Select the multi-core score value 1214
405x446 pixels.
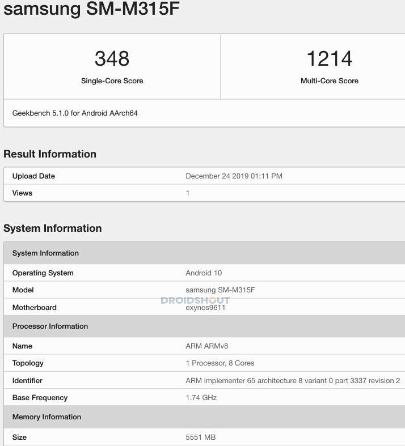coord(330,58)
